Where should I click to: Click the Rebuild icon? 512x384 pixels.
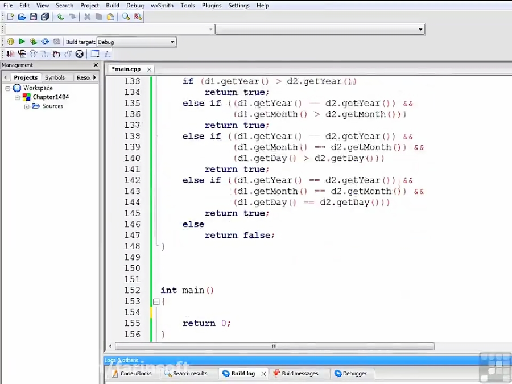point(45,42)
